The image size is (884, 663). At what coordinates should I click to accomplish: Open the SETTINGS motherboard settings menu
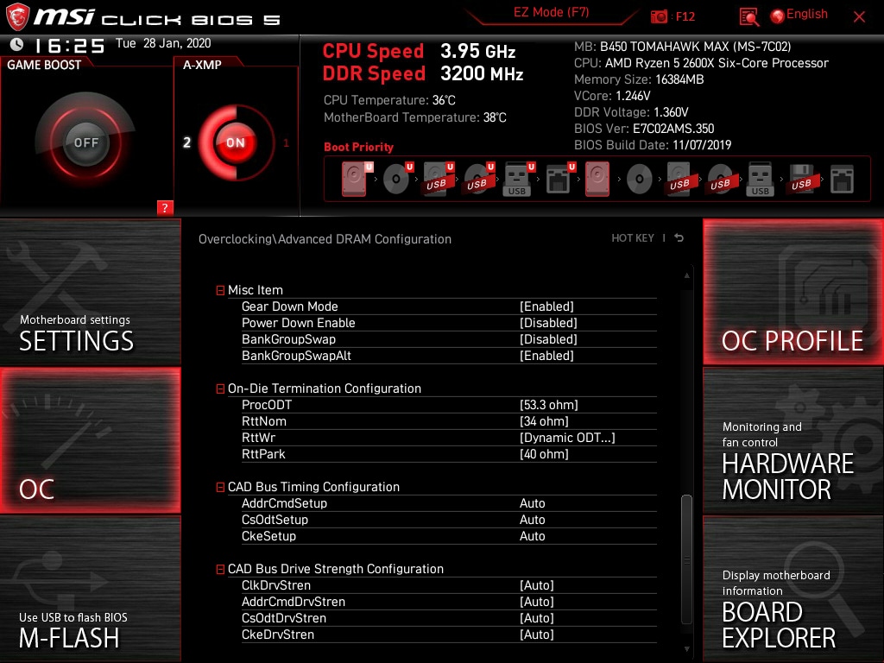click(90, 292)
